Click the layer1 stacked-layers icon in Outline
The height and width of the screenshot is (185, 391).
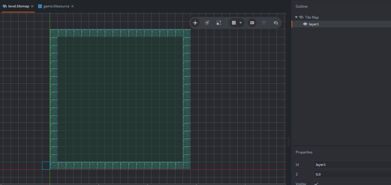pyautogui.click(x=305, y=24)
